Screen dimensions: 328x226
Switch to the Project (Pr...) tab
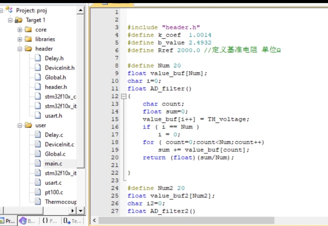click(x=8, y=221)
